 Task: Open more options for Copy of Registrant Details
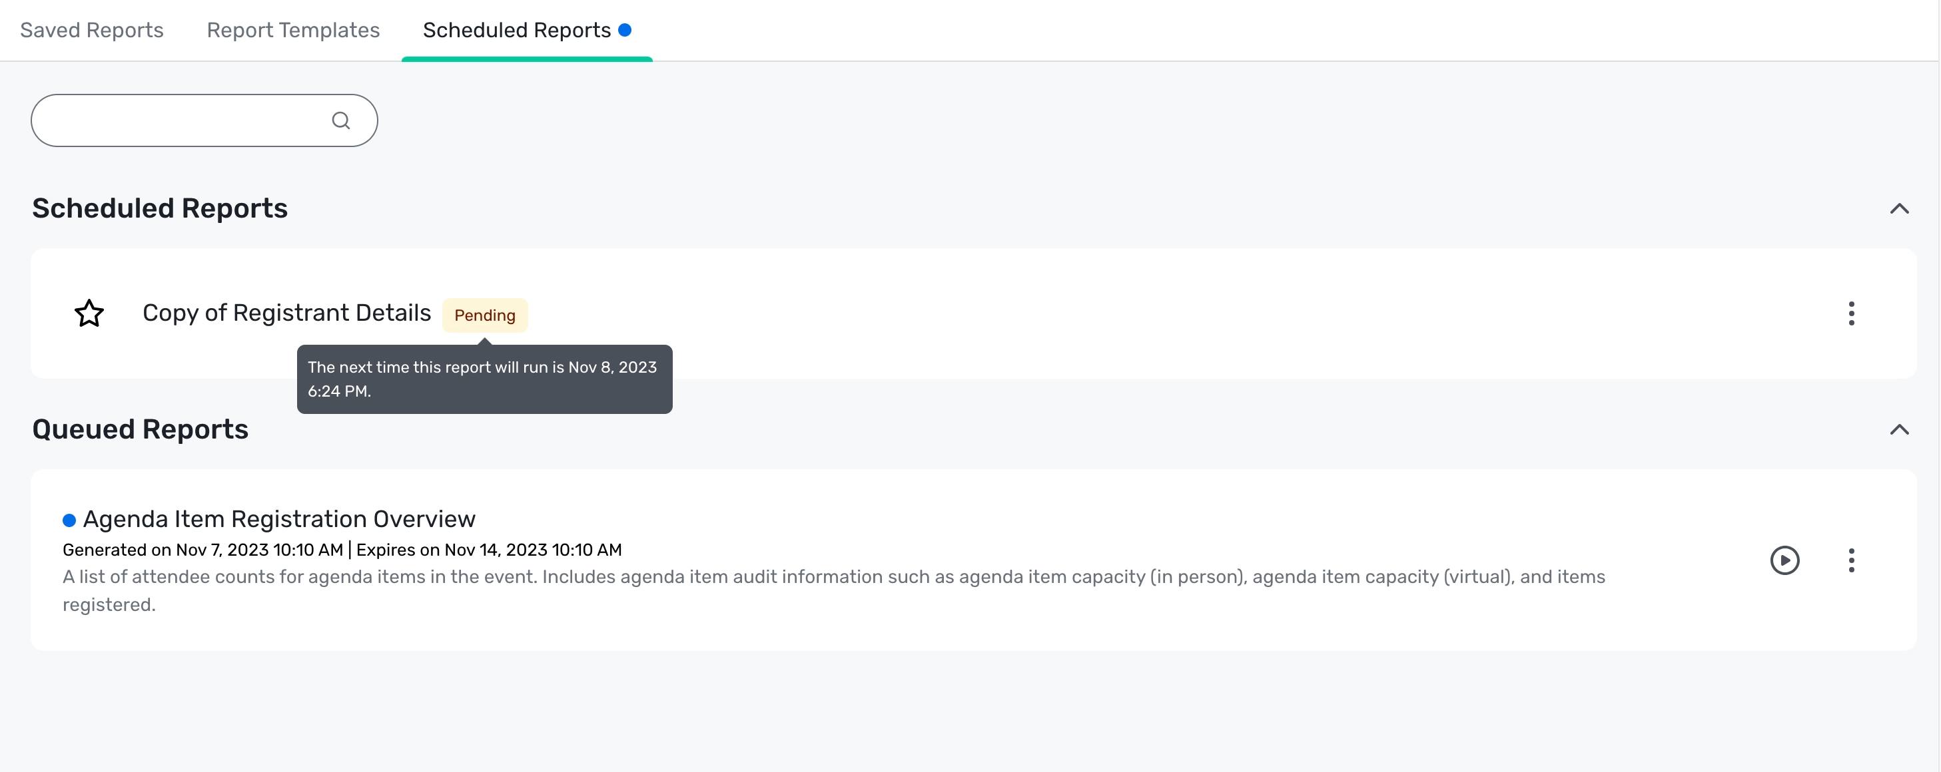[1851, 313]
